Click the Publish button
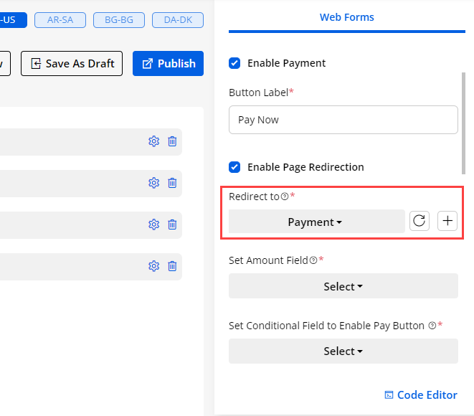Image resolution: width=474 pixels, height=416 pixels. pos(169,63)
